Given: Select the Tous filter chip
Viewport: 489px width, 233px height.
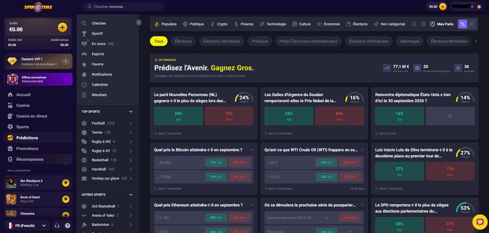Looking at the screenshot, I should point(159,41).
